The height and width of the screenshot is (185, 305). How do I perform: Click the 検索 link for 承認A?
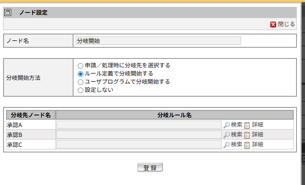[237, 125]
